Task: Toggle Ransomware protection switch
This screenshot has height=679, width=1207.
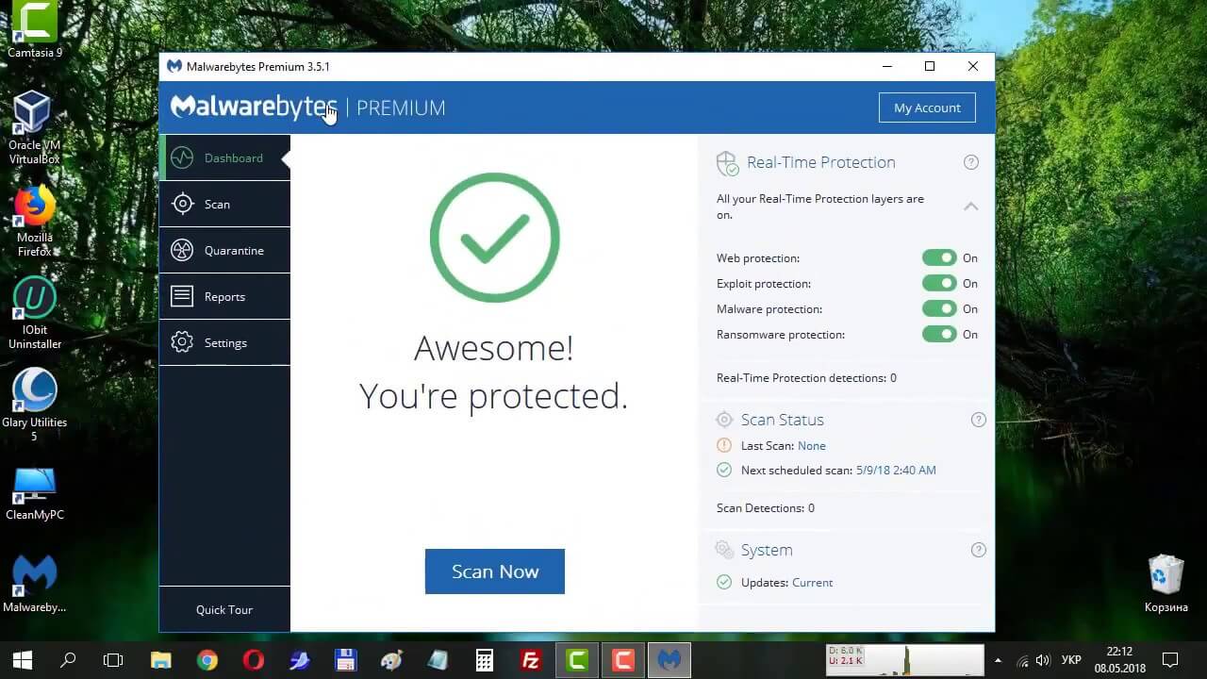Action: click(939, 334)
